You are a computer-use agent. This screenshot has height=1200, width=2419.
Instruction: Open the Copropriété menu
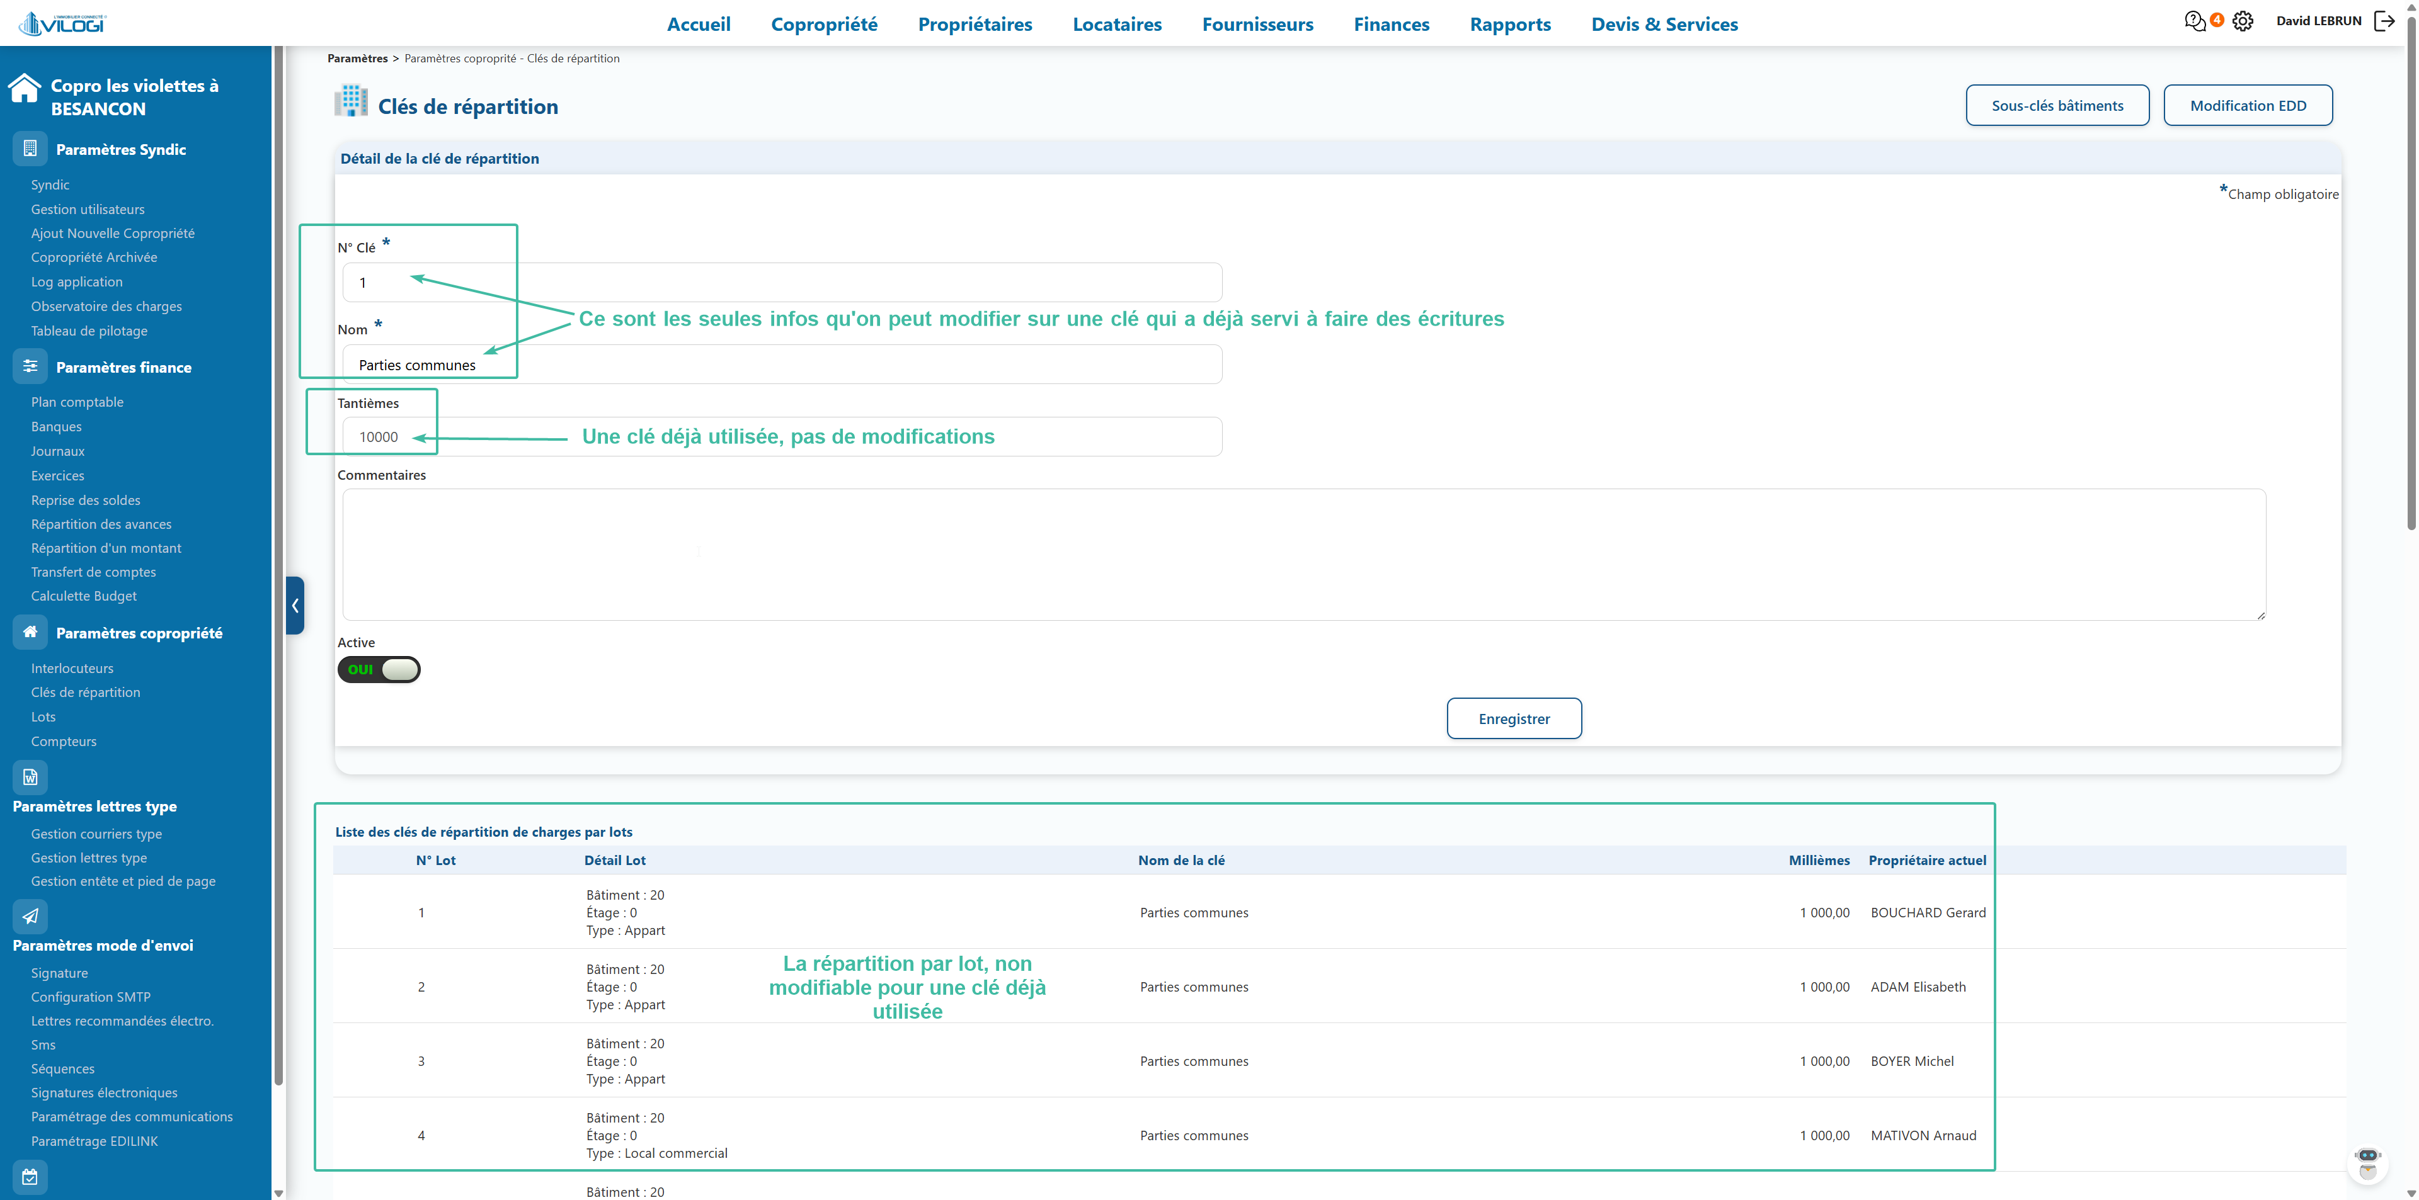click(x=823, y=25)
